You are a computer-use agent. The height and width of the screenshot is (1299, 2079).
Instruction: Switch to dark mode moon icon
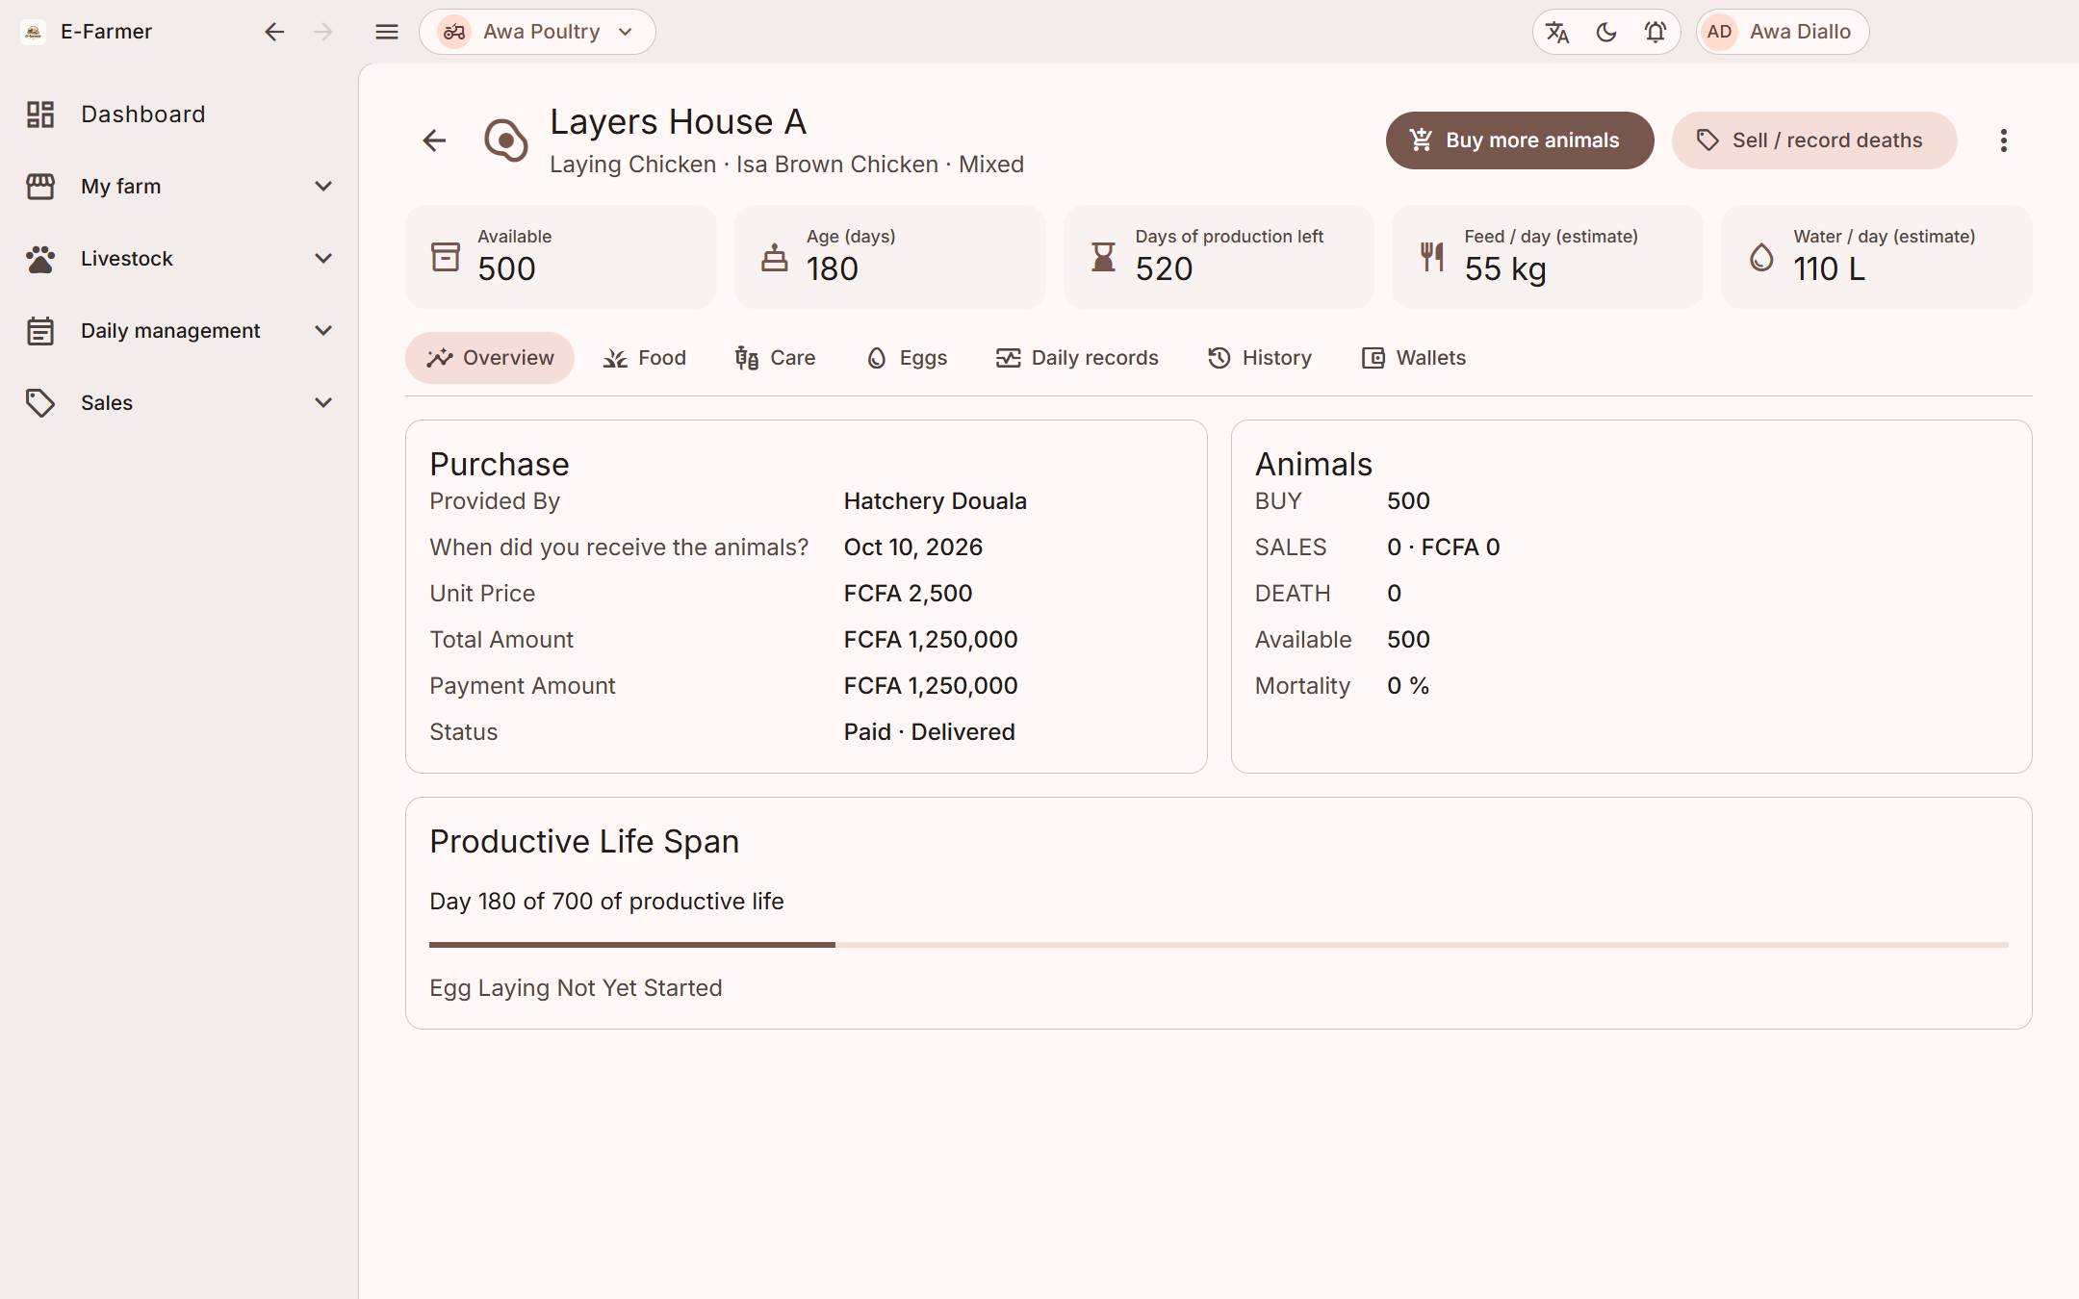(x=1606, y=32)
